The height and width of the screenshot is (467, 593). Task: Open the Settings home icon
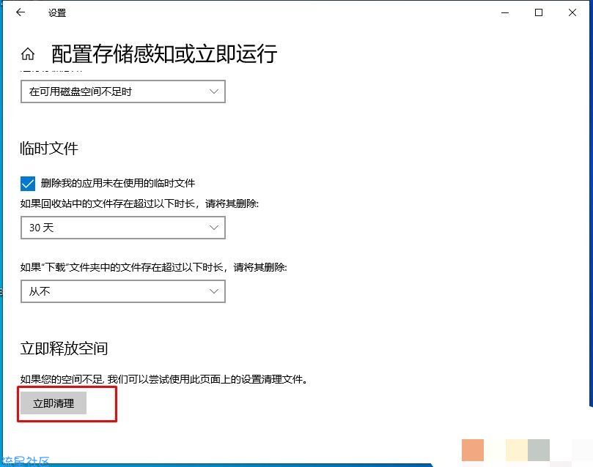(x=28, y=54)
